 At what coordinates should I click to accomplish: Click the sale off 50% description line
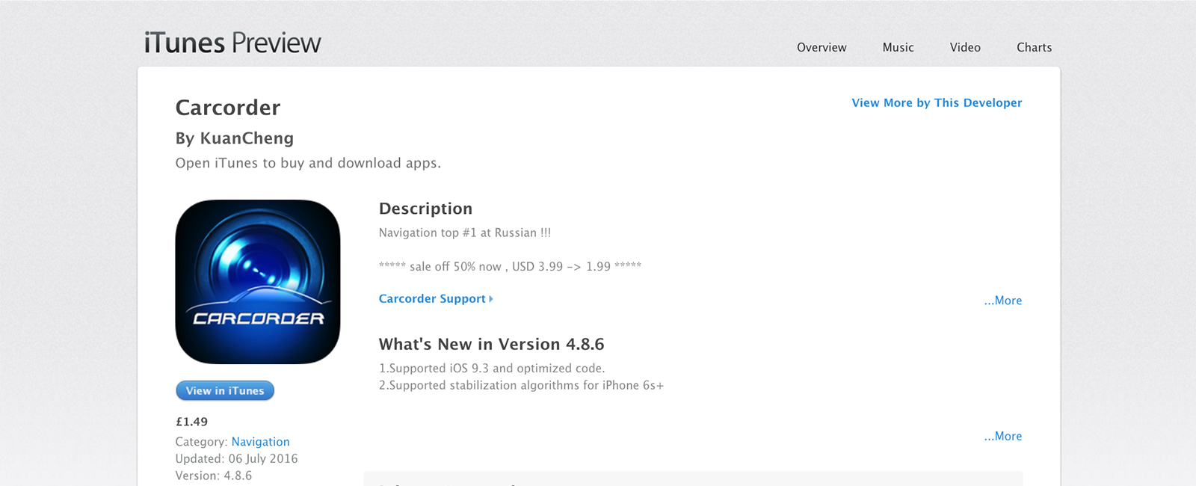pos(510,267)
